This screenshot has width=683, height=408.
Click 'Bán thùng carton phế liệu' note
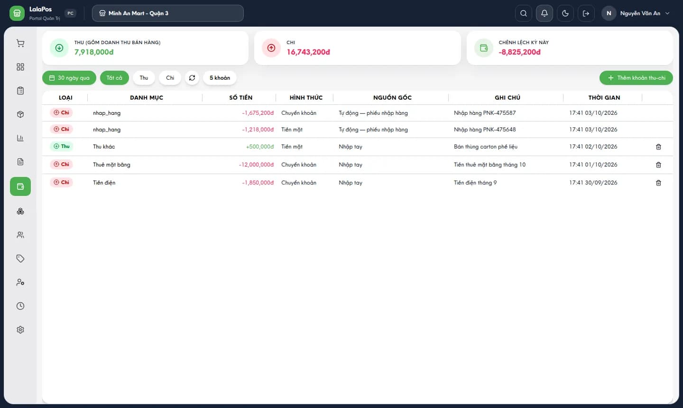click(x=486, y=147)
